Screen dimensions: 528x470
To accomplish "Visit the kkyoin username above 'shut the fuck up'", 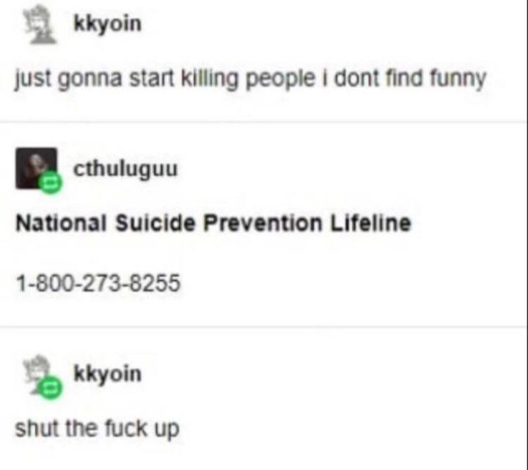I will click(x=107, y=375).
